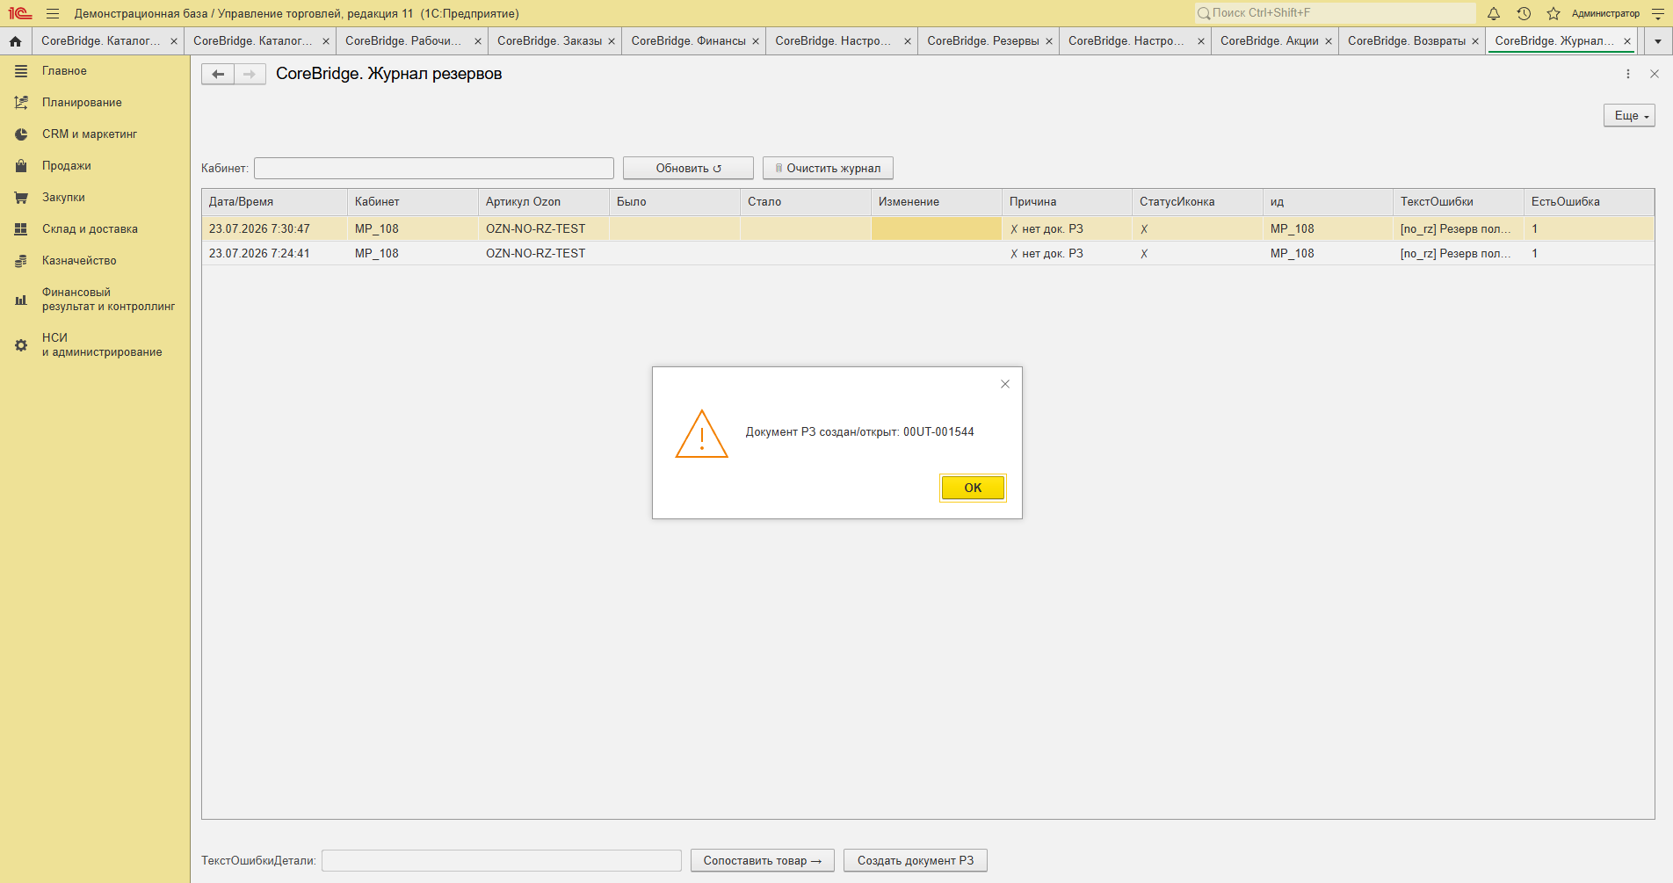Open the three-dot form options menu

click(x=1628, y=74)
